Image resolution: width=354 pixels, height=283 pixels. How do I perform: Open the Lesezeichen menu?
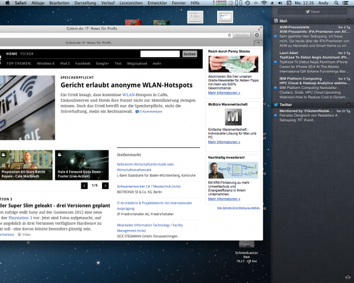click(x=131, y=4)
